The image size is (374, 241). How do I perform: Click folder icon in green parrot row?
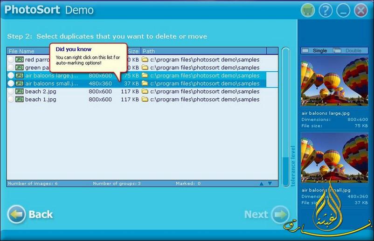(145, 67)
